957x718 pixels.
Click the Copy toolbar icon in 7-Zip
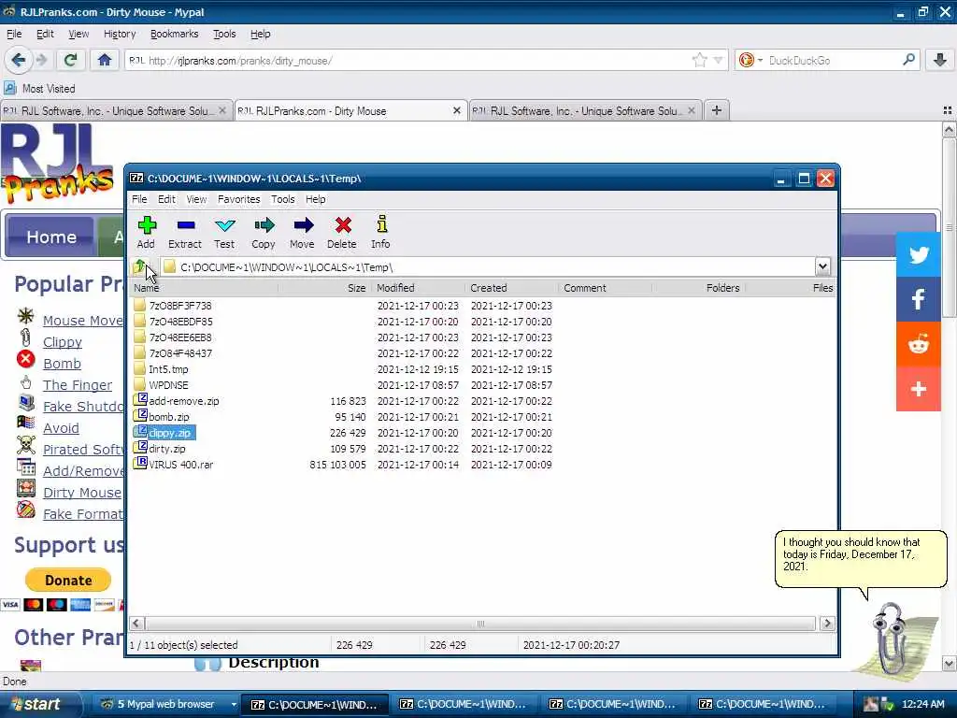click(x=264, y=232)
